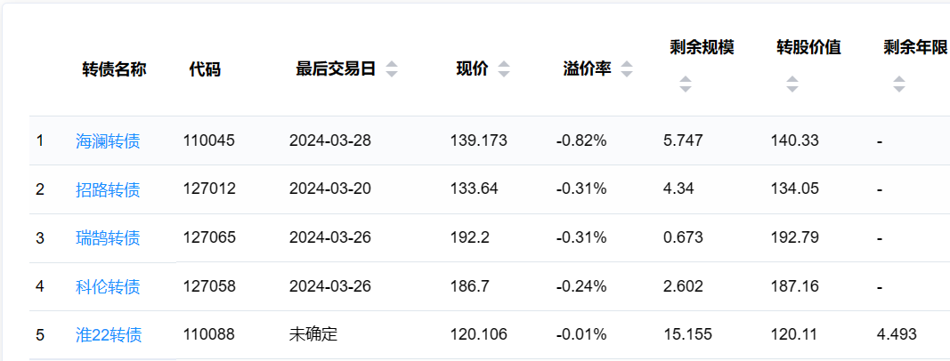Image resolution: width=950 pixels, height=361 pixels.
Task: Open 淮22转债 bond link
Action: click(x=109, y=335)
